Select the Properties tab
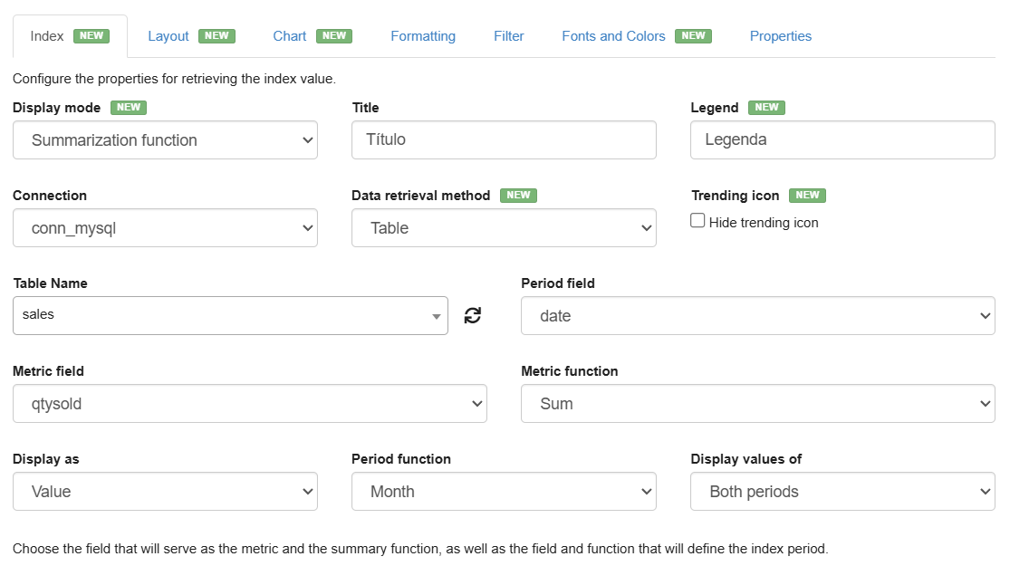Image resolution: width=1010 pixels, height=566 pixels. point(781,36)
